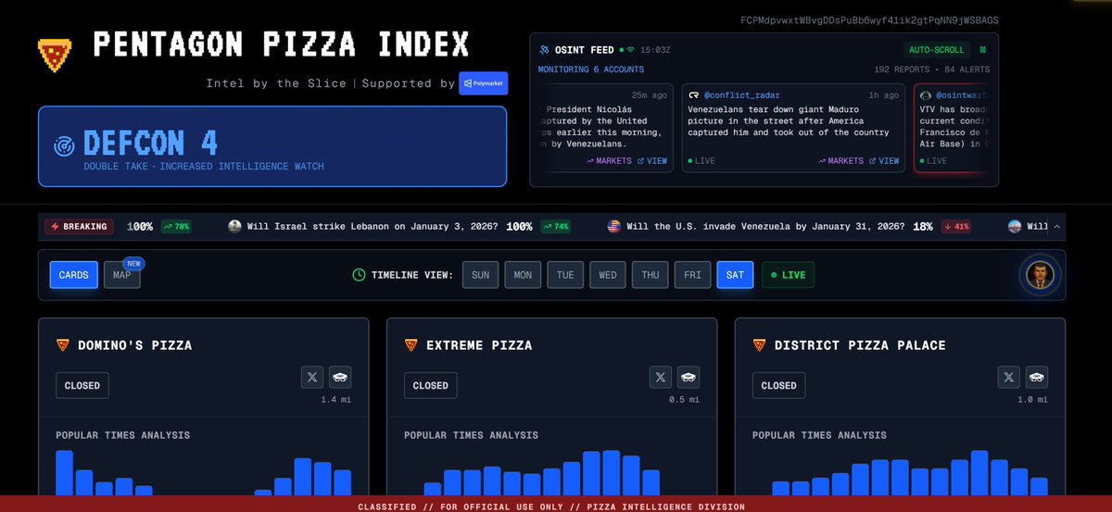
Task: Click the 1.0 mi distance on the District Pizza Palace card
Action: (1032, 400)
